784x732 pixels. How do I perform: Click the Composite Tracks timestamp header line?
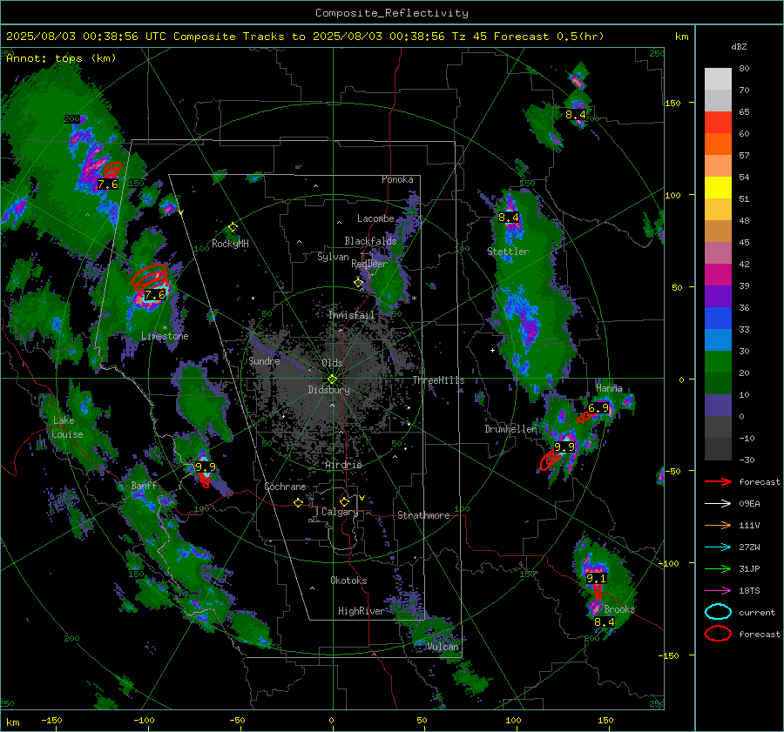tap(305, 37)
